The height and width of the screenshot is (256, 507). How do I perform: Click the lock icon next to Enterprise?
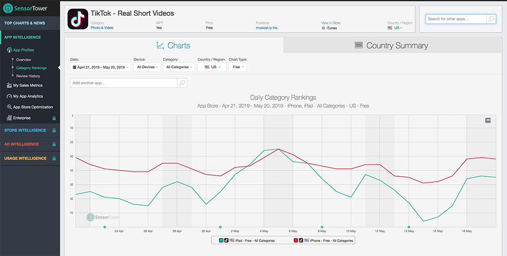click(x=54, y=118)
